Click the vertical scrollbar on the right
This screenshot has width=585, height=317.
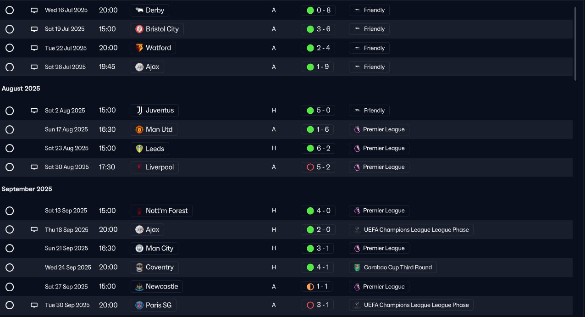575,44
